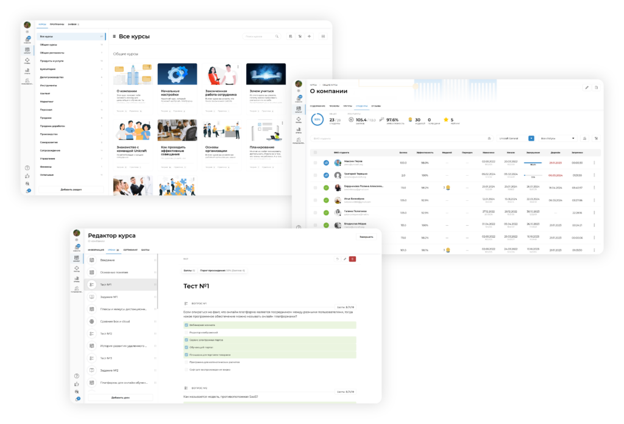The height and width of the screenshot is (424, 624).
Task: Click the 93% circular progress indicator
Action: click(317, 120)
